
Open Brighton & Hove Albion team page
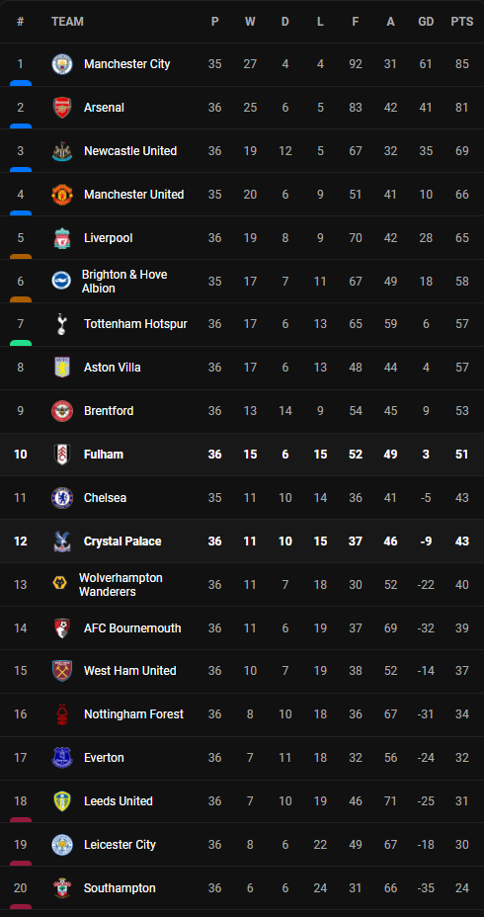[124, 282]
